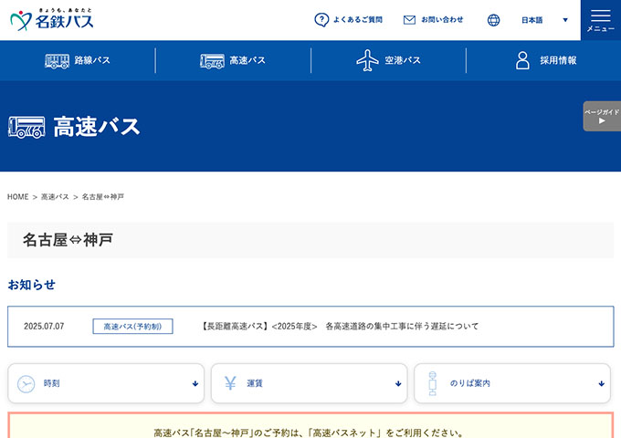The image size is (621, 438).
Task: Open the hamburger menu
Action: (x=600, y=19)
